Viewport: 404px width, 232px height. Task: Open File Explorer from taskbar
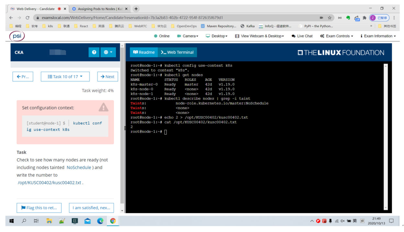[49, 221]
